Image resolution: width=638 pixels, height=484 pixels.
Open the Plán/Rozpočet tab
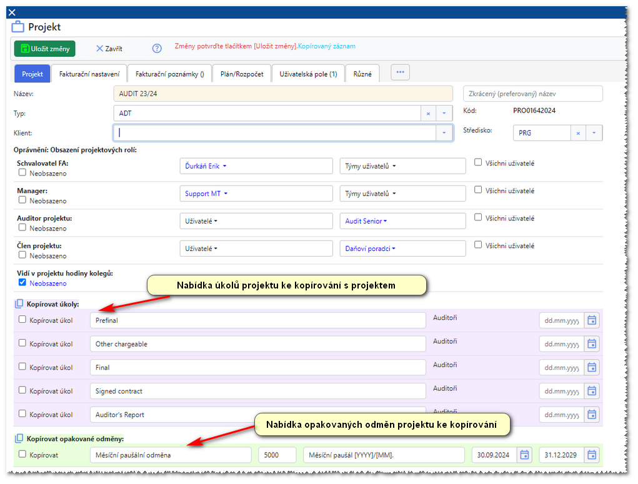tap(242, 74)
